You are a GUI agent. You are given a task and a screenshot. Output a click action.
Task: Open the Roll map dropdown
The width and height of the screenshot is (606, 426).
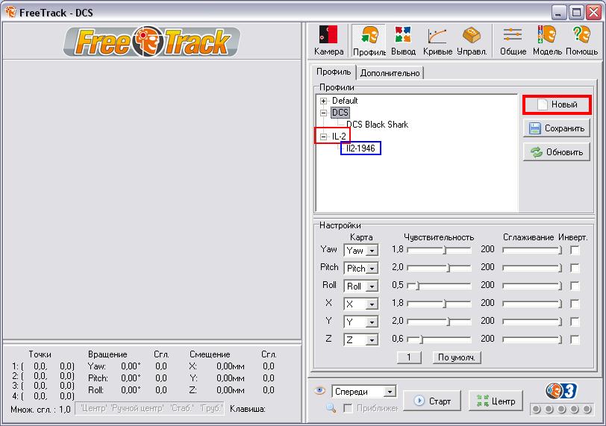coord(372,286)
